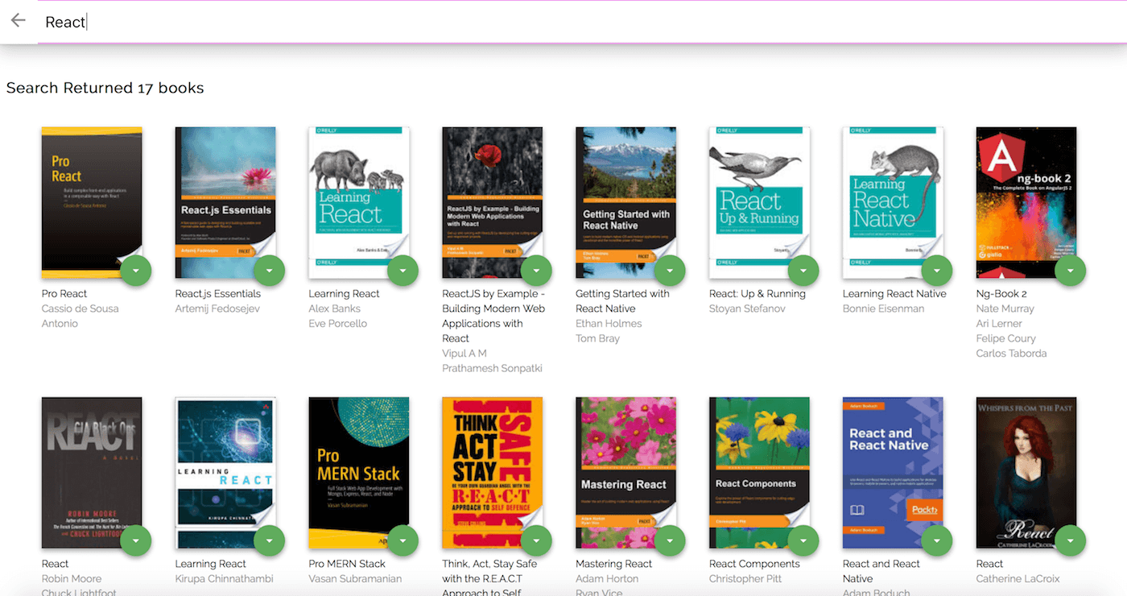The width and height of the screenshot is (1127, 596).
Task: Click author name 'Catherine LaCroix'
Action: pos(1018,578)
